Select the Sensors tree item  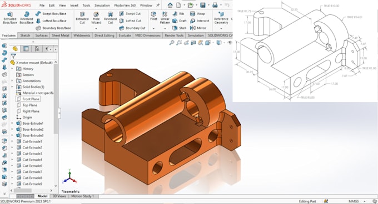[25, 75]
